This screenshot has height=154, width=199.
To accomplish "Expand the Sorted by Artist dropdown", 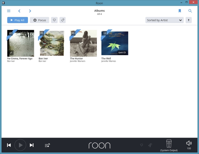I will coord(164,20).
